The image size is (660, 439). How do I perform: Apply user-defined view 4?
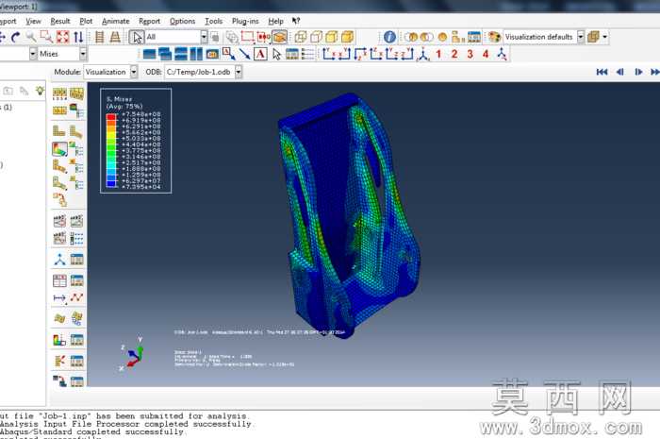coord(486,54)
